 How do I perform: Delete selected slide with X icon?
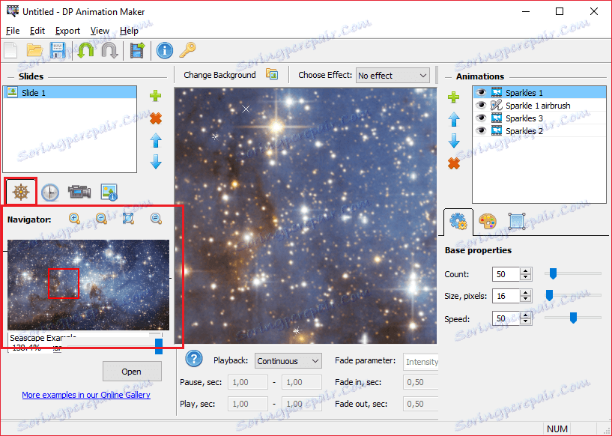coord(156,118)
